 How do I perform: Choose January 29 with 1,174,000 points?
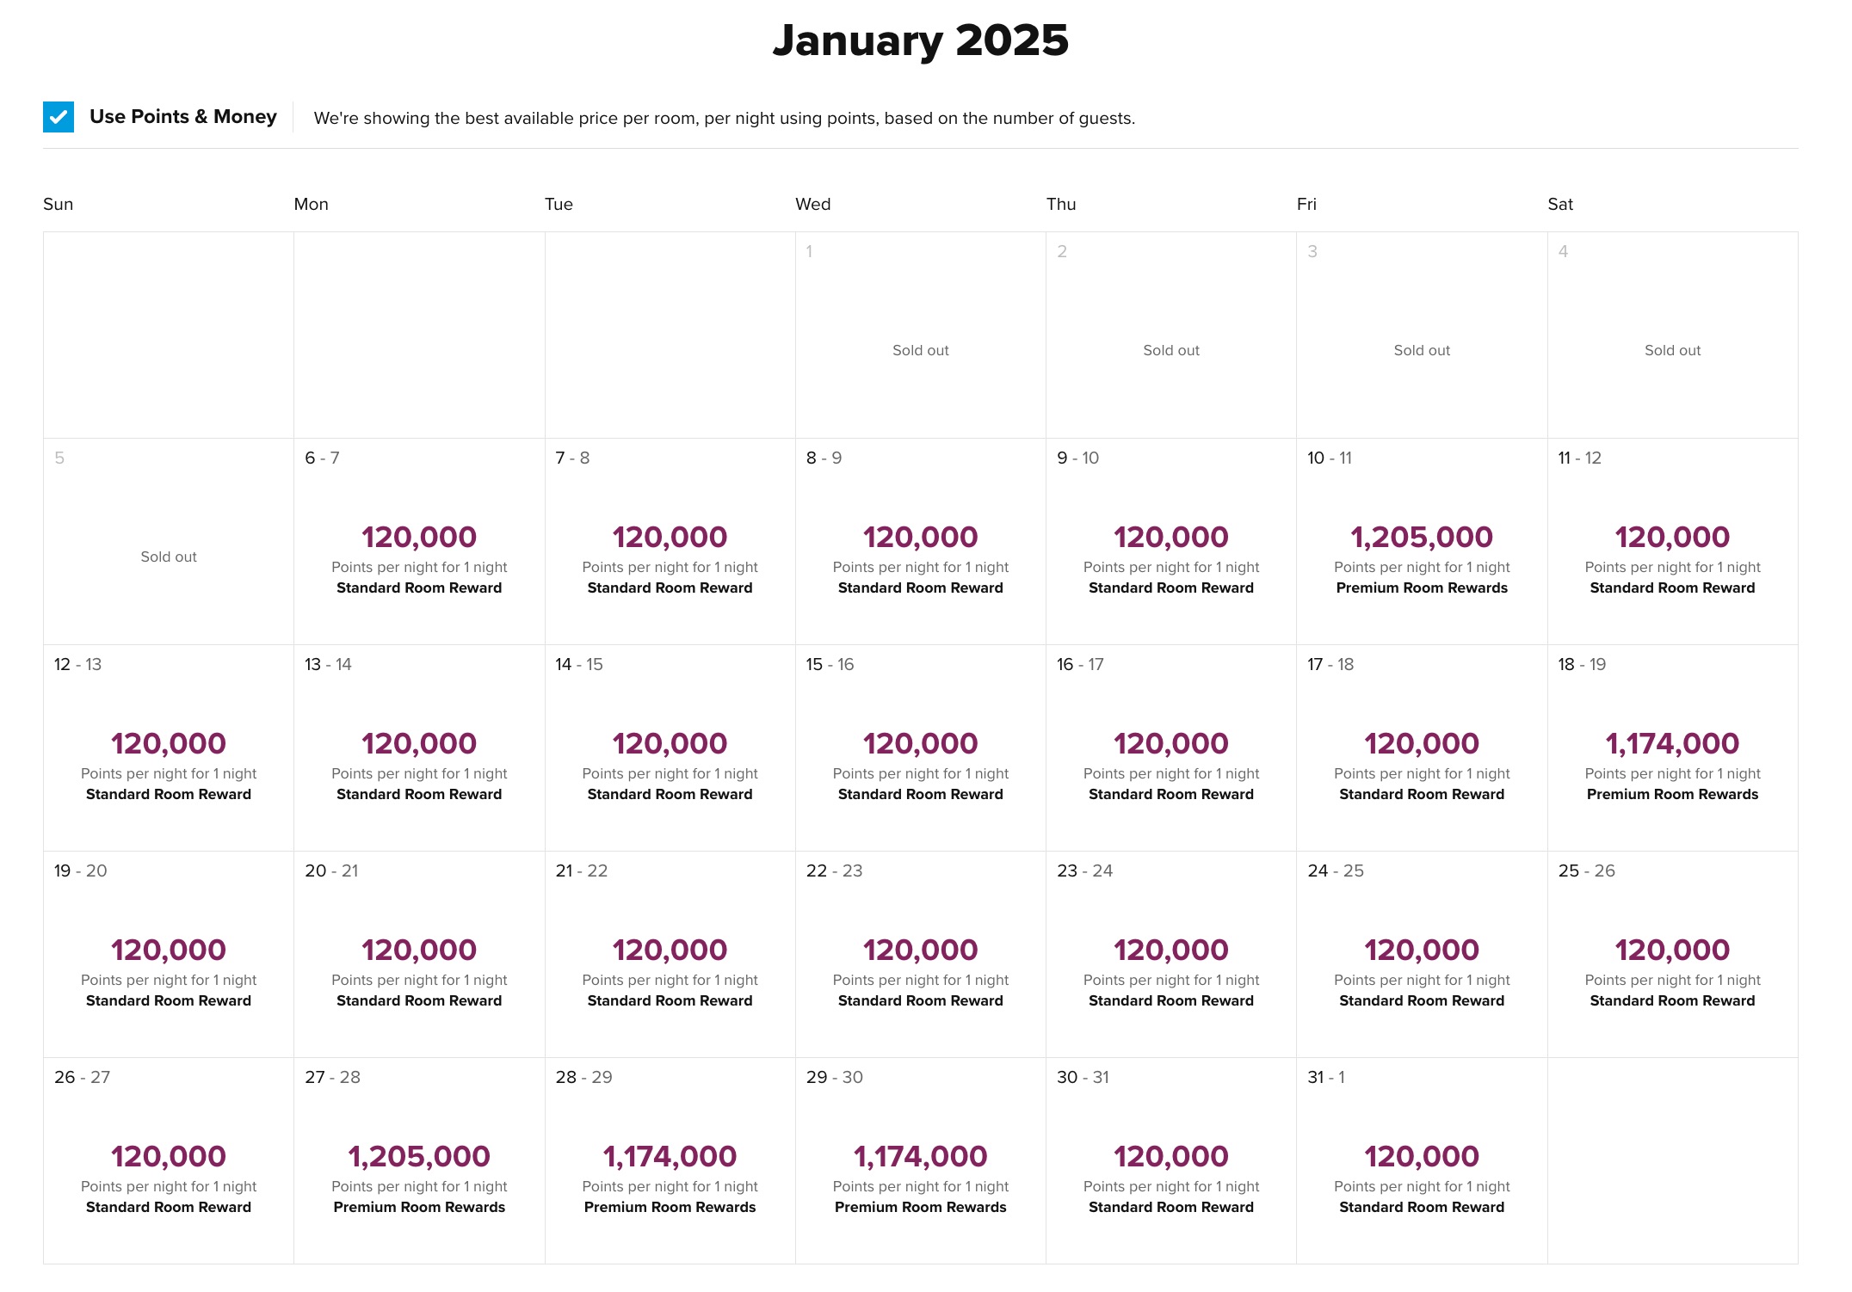pos(920,1161)
